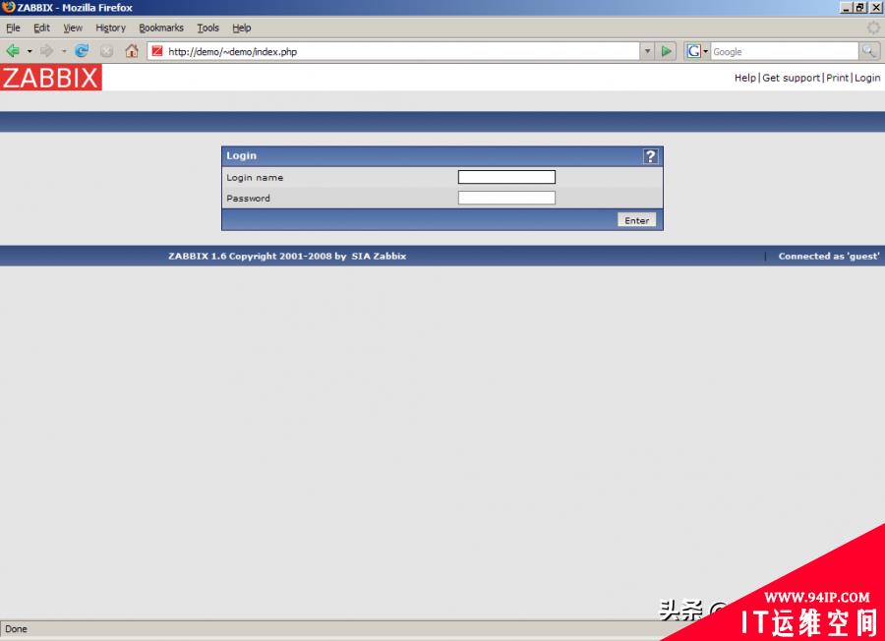
Task: Expand the address bar URL dropdown
Action: pyautogui.click(x=647, y=51)
